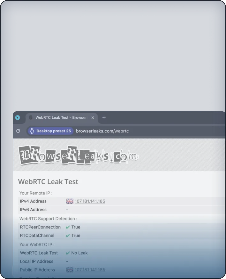Click the UK flag beside IPv4 Address
The height and width of the screenshot is (279, 226).
(70, 201)
